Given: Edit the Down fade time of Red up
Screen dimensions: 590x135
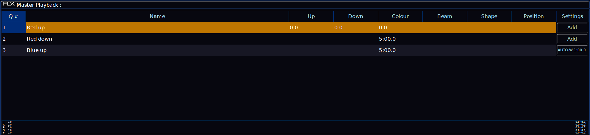Looking at the screenshot, I should [356, 27].
